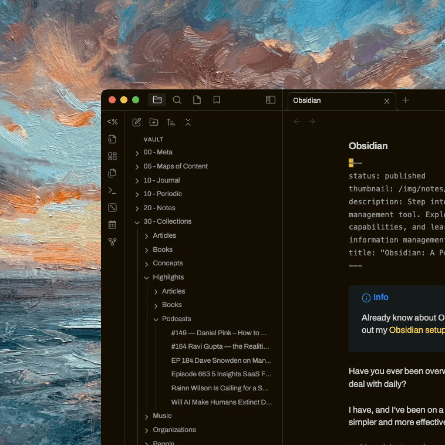The width and height of the screenshot is (445, 445).
Task: Open the calendar daily note icon
Action: pos(112,225)
